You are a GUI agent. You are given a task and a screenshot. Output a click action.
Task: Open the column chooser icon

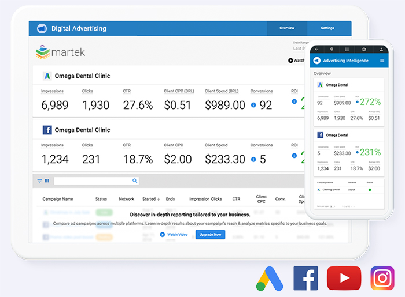point(47,181)
